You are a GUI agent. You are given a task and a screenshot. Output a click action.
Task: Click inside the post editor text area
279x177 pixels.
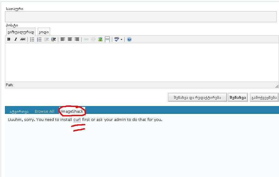tap(142, 62)
